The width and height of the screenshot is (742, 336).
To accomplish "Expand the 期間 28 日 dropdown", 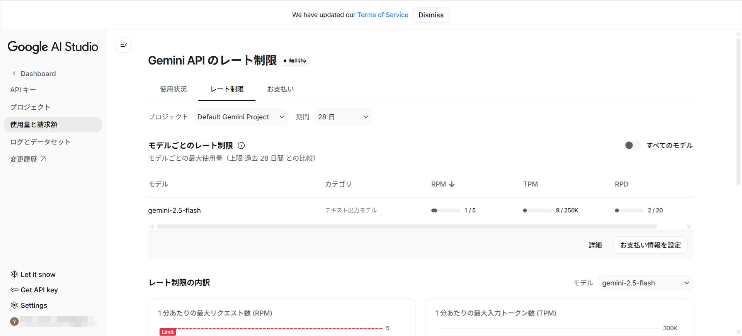I will coord(343,117).
